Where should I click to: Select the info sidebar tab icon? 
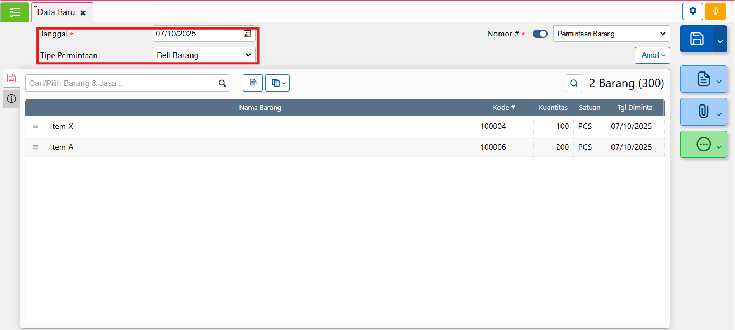tap(11, 99)
